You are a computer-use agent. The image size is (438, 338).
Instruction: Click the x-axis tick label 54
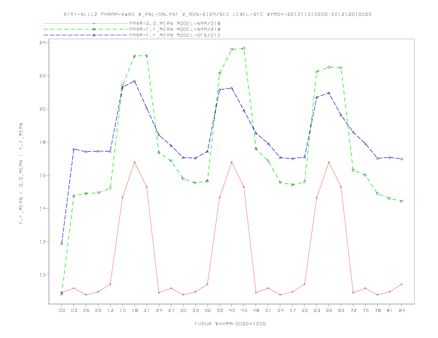pos(280,310)
